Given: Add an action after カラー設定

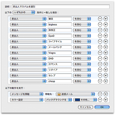Looking at the screenshot, I should [x=106, y=100].
